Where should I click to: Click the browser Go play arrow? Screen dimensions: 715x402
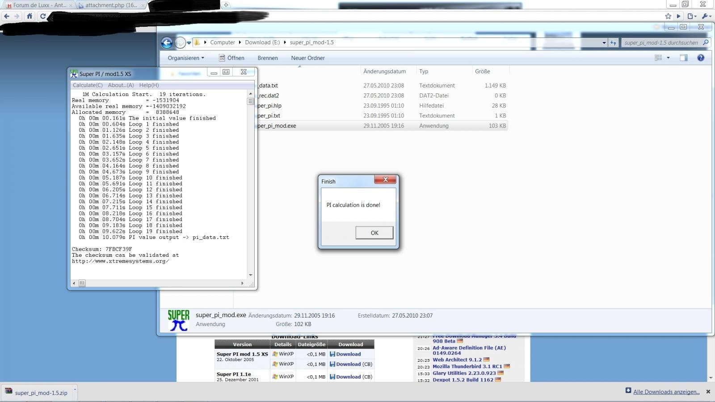pos(678,16)
